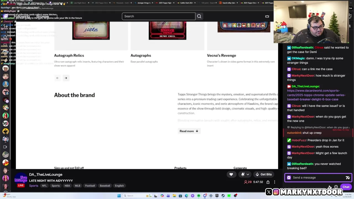
Task: Click DA_TheLiveLounge channel name
Action: pyautogui.click(x=46, y=174)
